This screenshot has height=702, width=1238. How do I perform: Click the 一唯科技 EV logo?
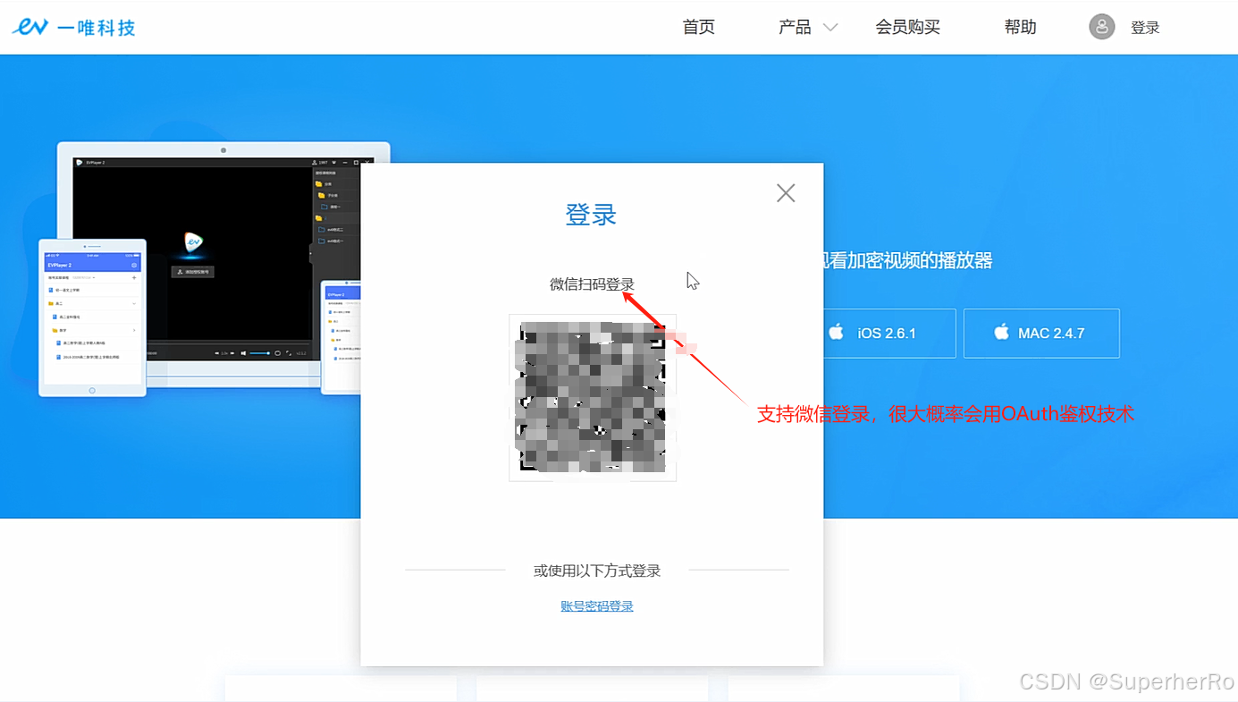coord(73,28)
